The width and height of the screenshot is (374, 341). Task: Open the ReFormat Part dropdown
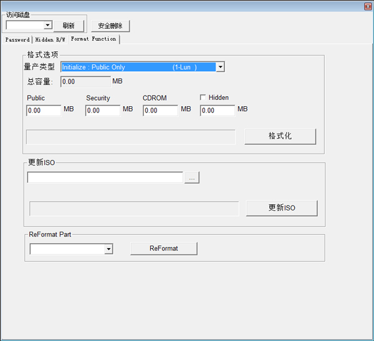click(x=71, y=249)
